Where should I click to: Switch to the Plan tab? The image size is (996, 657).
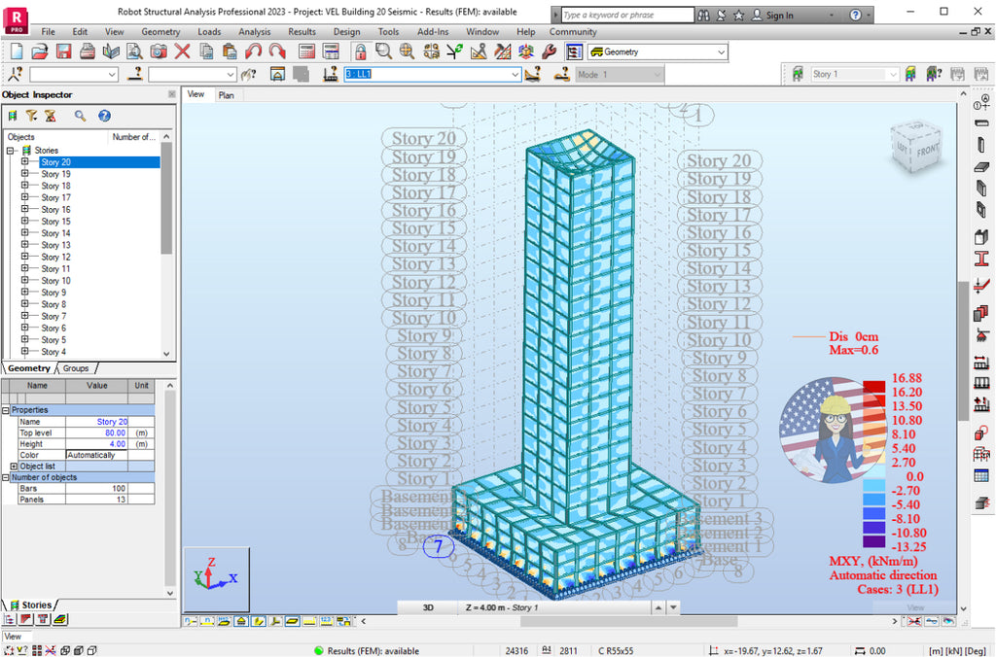click(x=227, y=95)
